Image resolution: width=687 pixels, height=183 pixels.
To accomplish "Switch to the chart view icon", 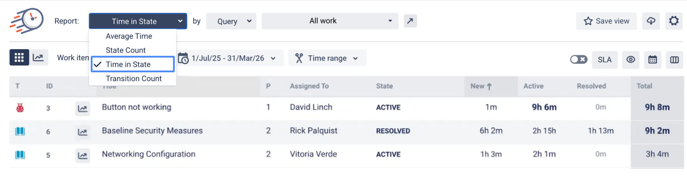I will click(39, 58).
